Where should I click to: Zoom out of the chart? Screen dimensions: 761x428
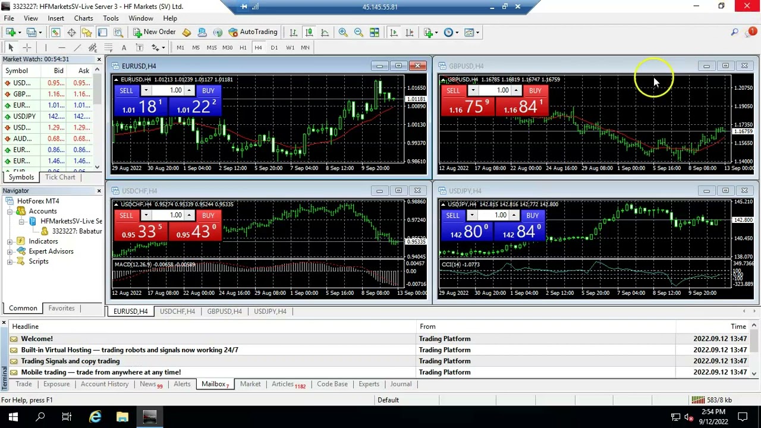click(x=359, y=32)
